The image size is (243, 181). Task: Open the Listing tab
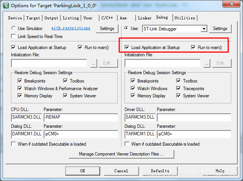tap(71, 18)
